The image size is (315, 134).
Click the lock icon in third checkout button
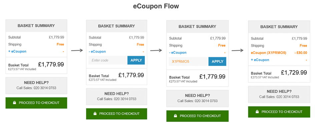(176, 116)
